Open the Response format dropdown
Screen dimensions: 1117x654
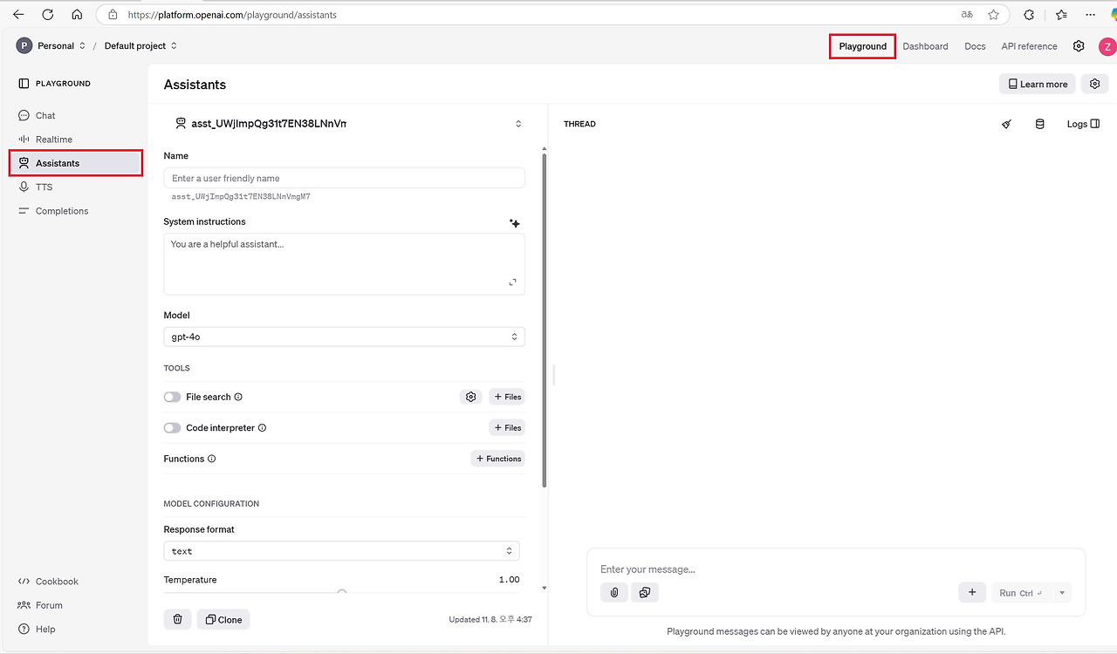coord(341,551)
